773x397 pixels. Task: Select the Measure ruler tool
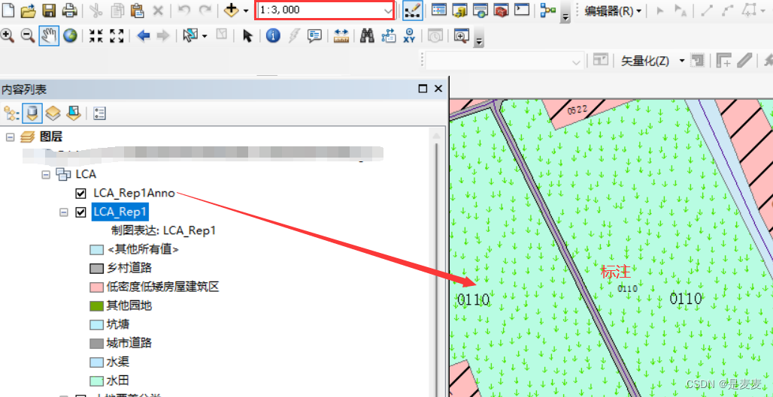coord(341,35)
